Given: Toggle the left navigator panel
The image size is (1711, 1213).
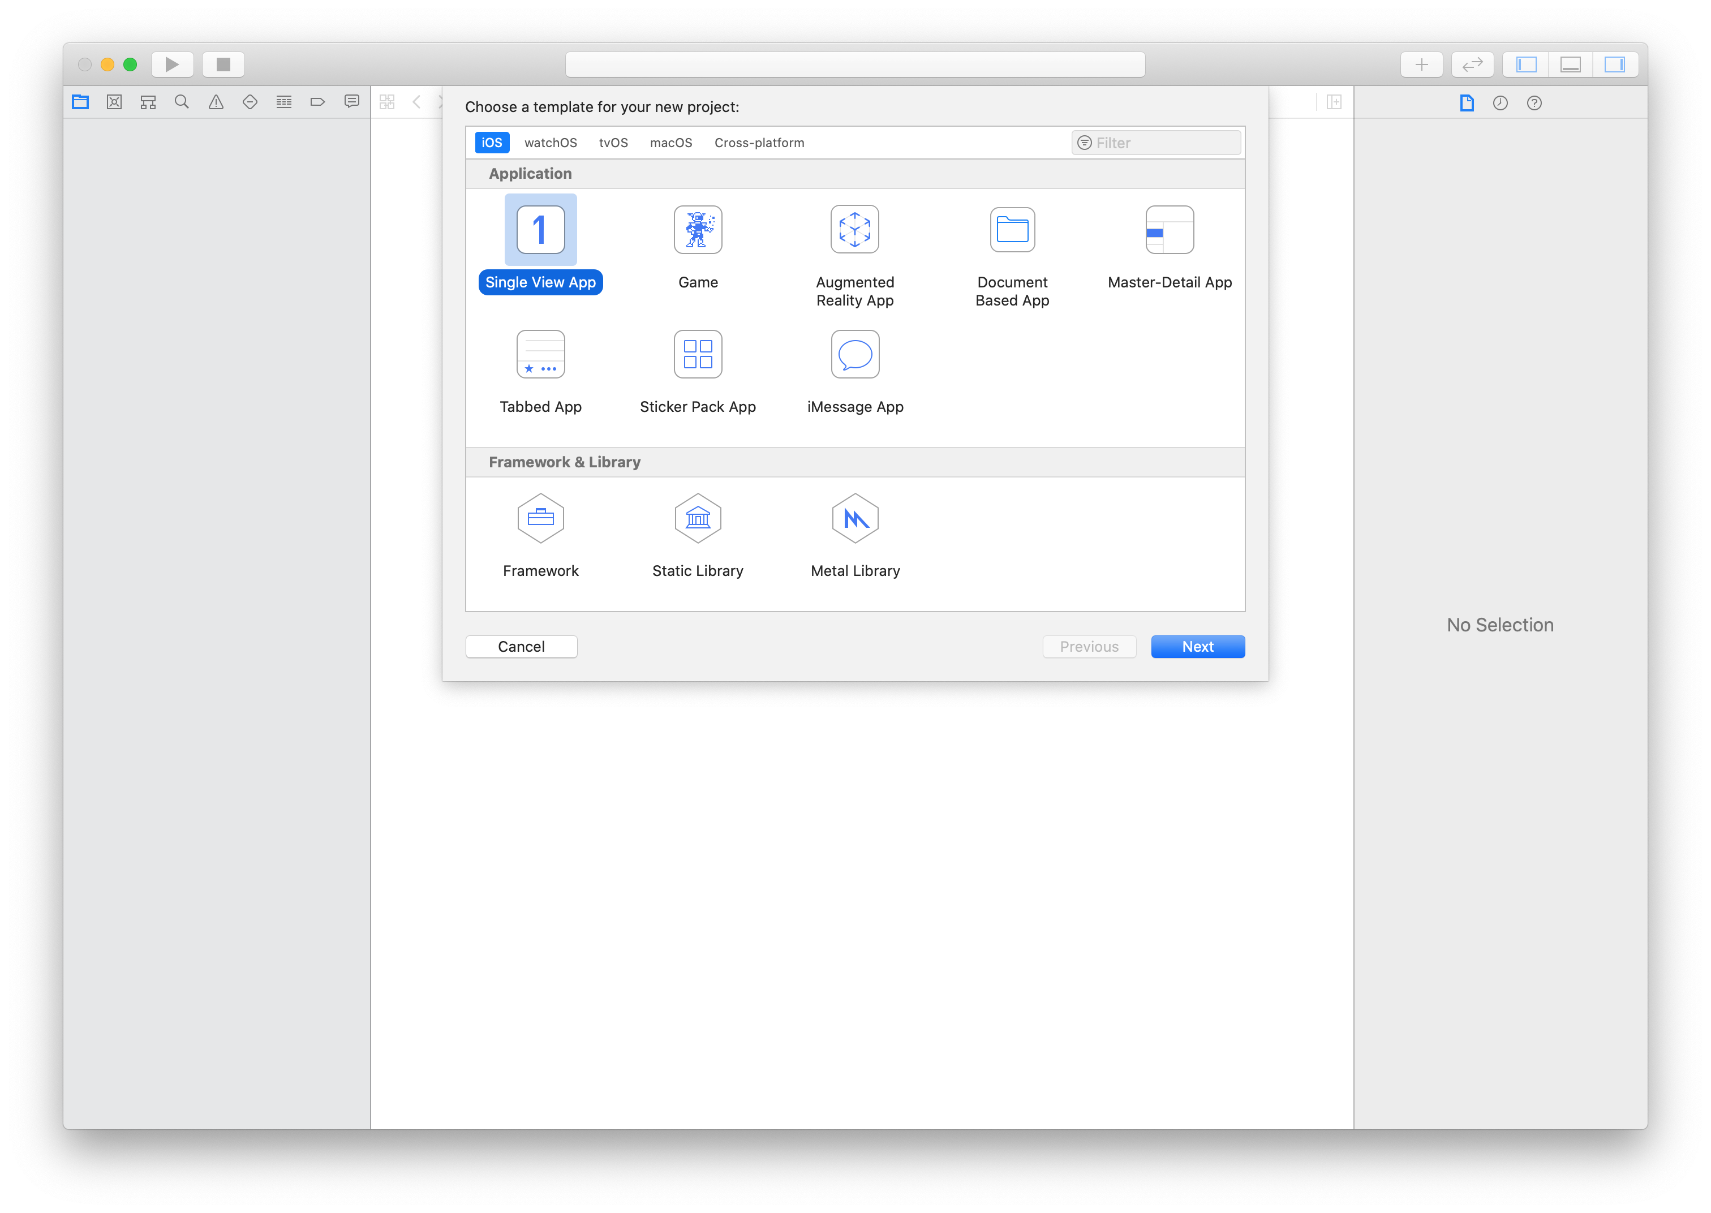Looking at the screenshot, I should click(1526, 65).
